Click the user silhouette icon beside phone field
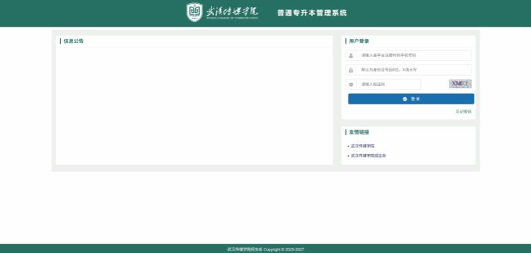This screenshot has height=253, width=531. (351, 55)
